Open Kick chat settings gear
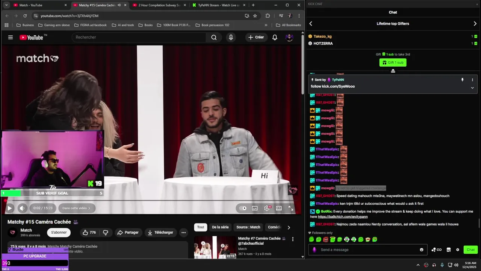Viewport: 481px width, 271px height. pyautogui.click(x=457, y=250)
